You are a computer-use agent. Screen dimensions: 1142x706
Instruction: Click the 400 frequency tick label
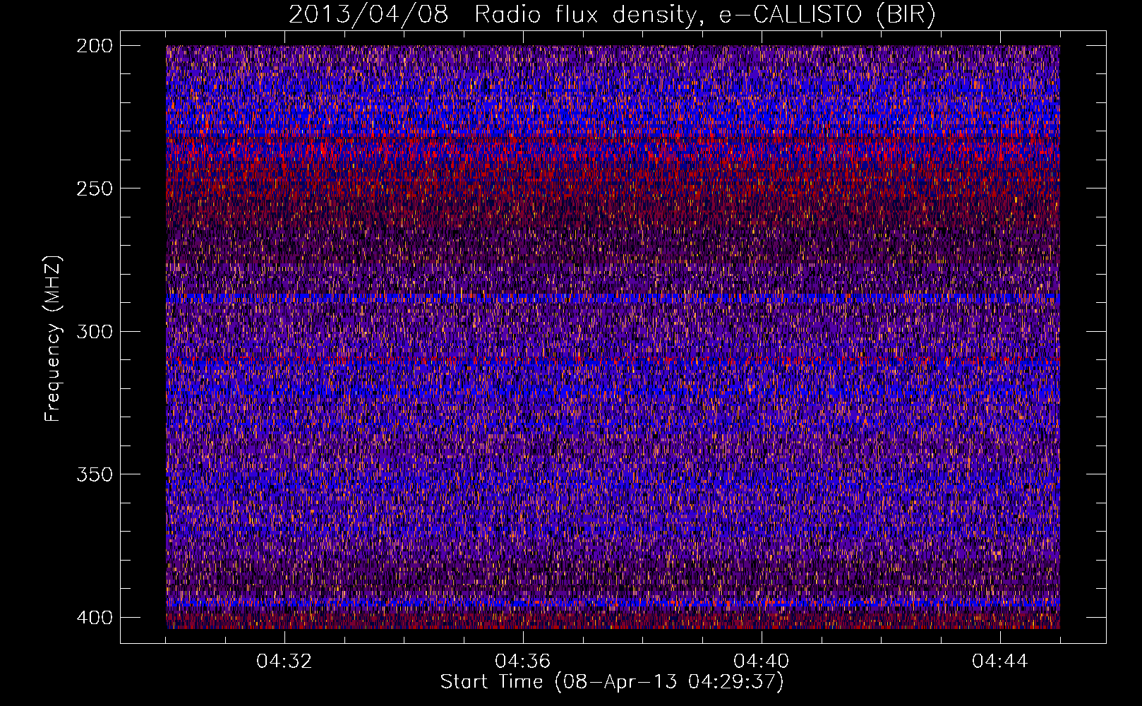[94, 618]
